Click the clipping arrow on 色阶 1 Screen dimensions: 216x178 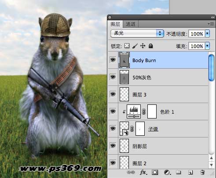pos(124,112)
